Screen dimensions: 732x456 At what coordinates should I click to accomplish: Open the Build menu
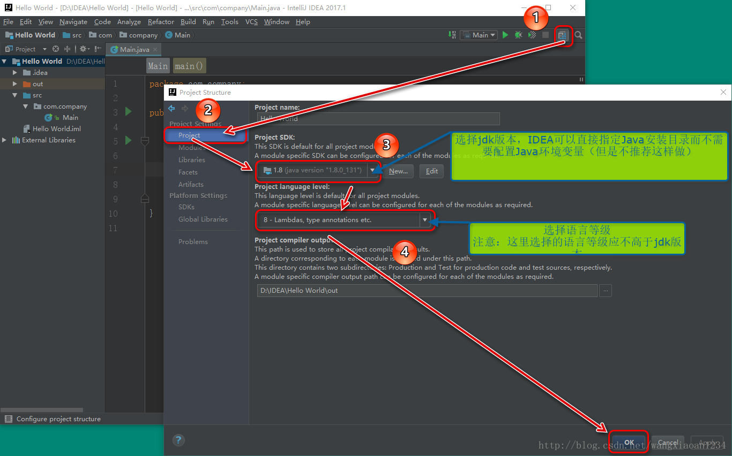[188, 22]
